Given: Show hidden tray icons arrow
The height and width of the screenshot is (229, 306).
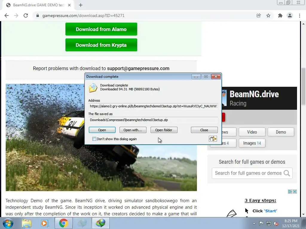Looking at the screenshot, I should [254, 223].
